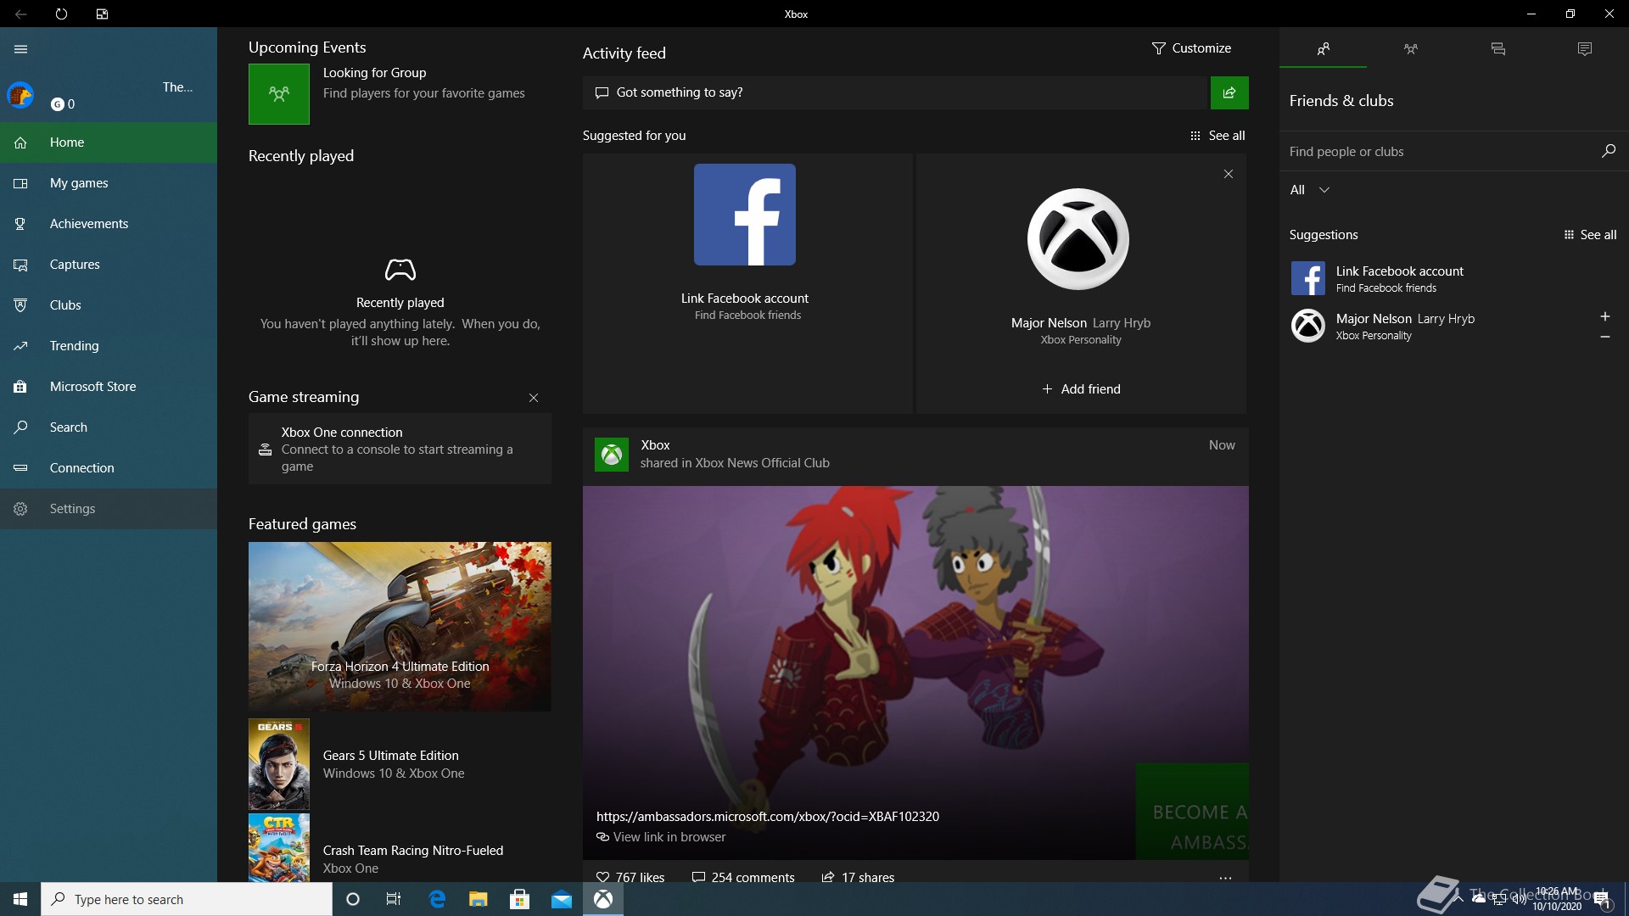Click Xbox app icon in taskbar
This screenshot has height=916, width=1629.
click(x=603, y=899)
